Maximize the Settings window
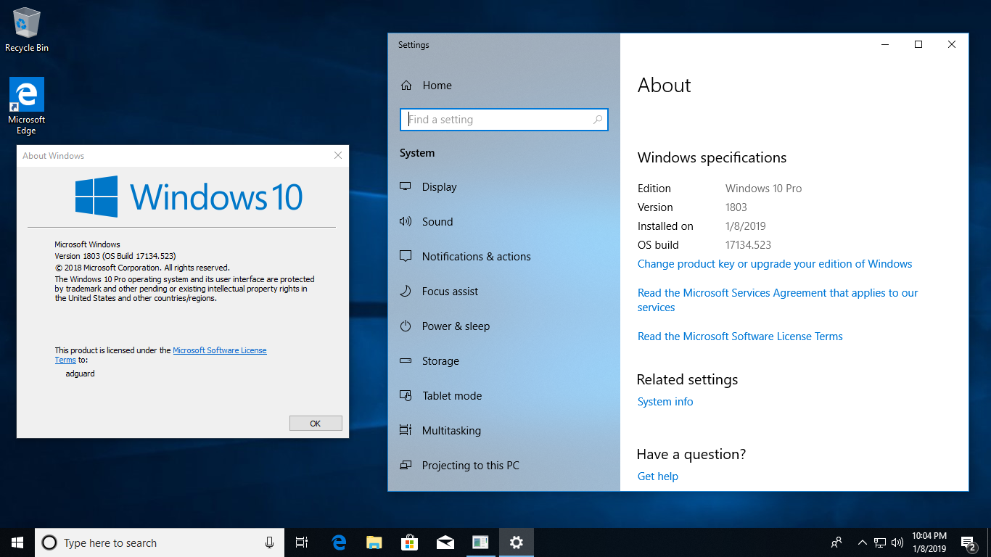991x557 pixels. click(x=918, y=45)
